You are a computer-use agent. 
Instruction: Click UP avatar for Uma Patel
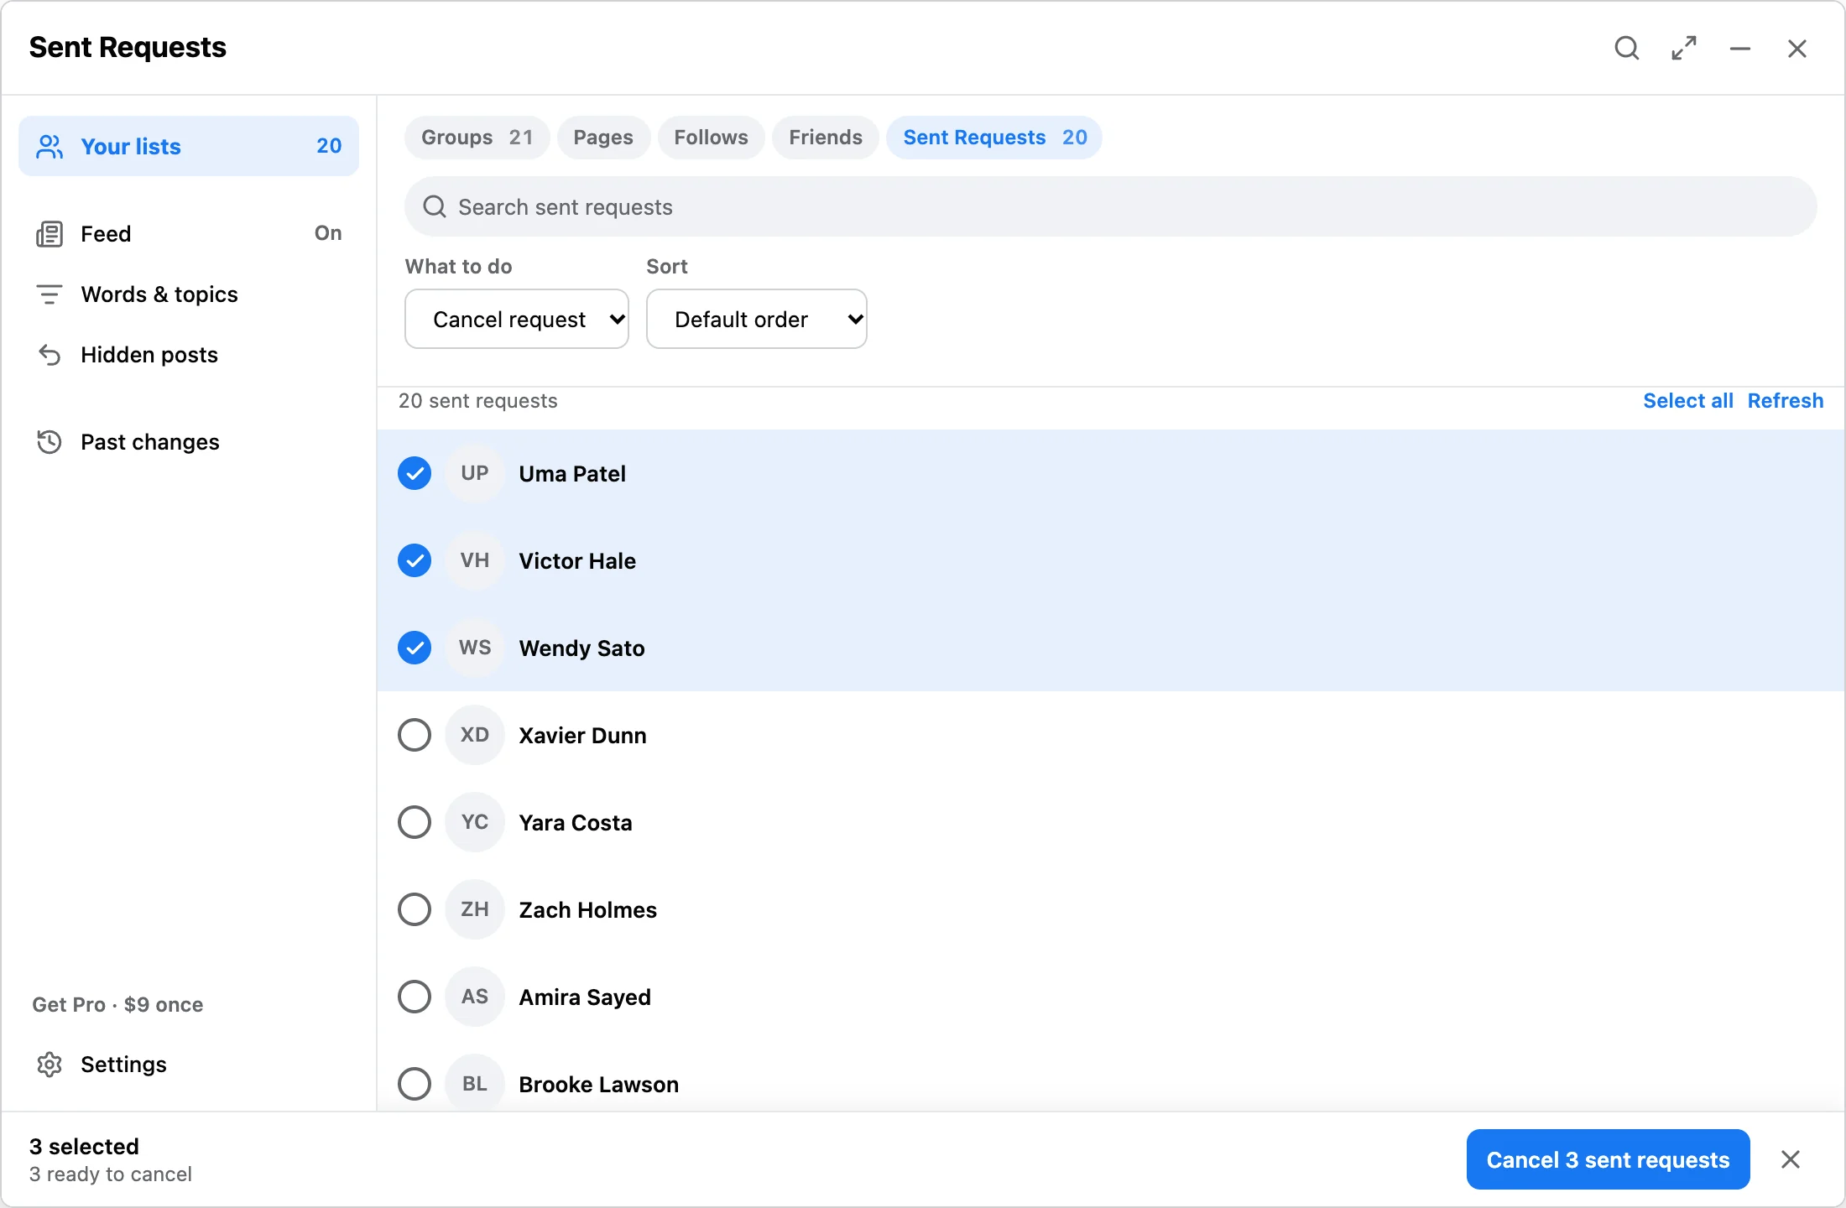(475, 474)
